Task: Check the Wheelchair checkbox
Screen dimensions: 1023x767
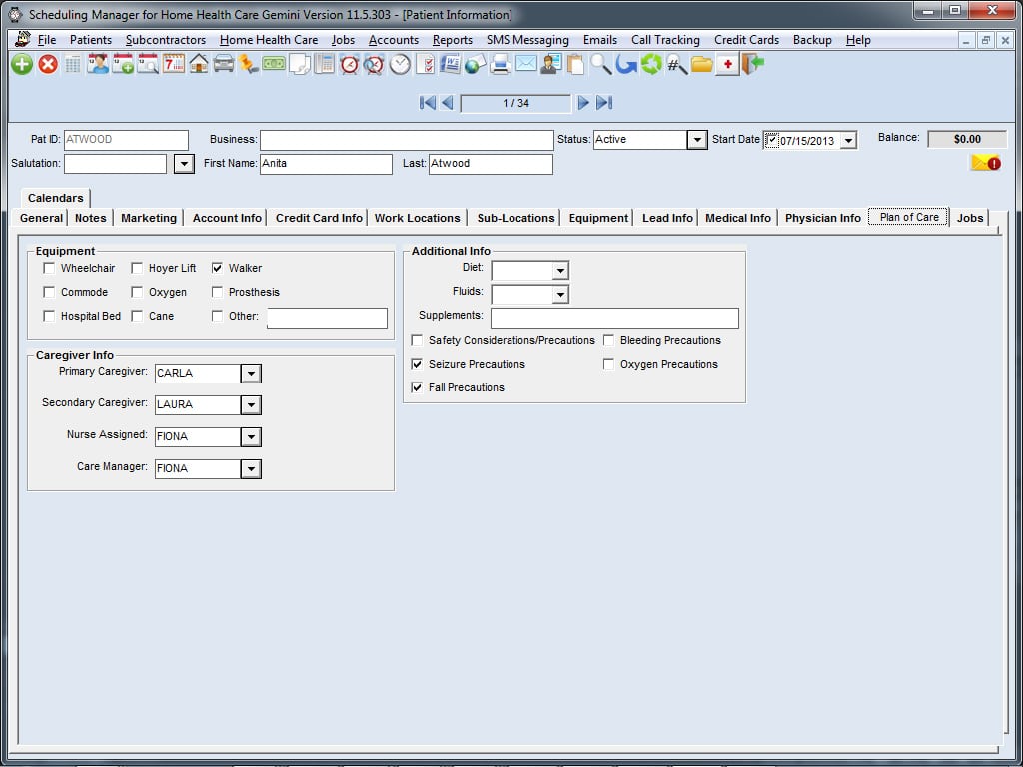Action: tap(49, 268)
